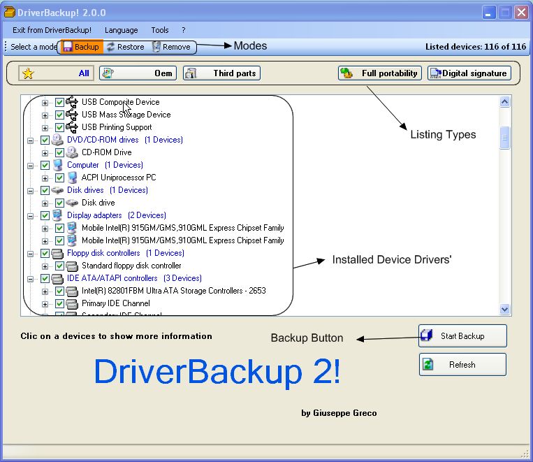Screen dimensions: 533x462
Task: Click the Display adapters category icon
Action: 57,215
